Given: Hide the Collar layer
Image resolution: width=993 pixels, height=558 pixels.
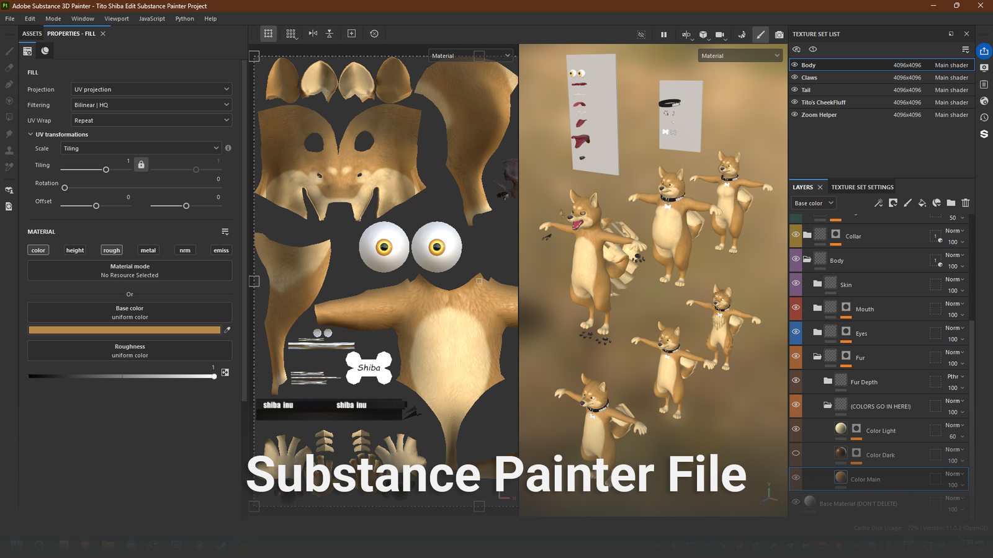Looking at the screenshot, I should 795,236.
